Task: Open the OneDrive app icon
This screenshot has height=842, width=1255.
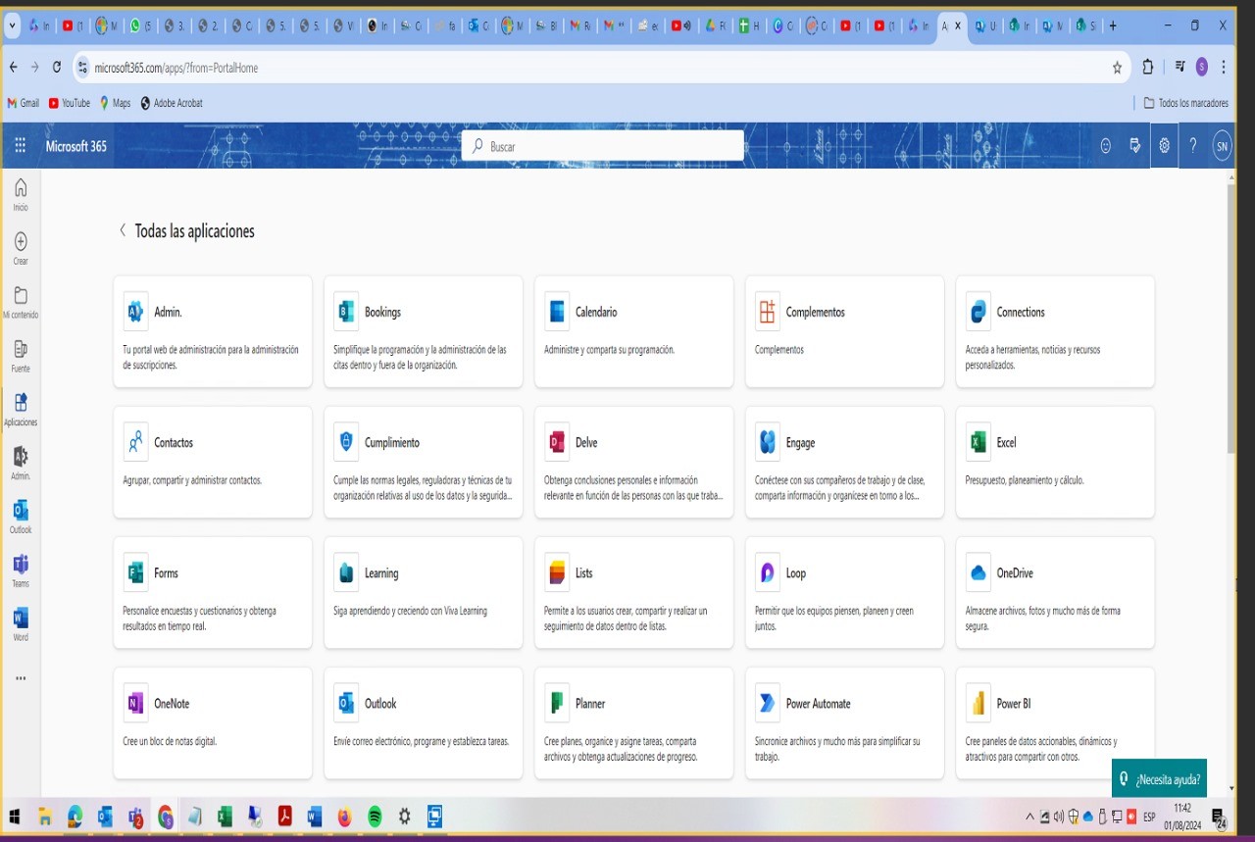Action: [978, 572]
